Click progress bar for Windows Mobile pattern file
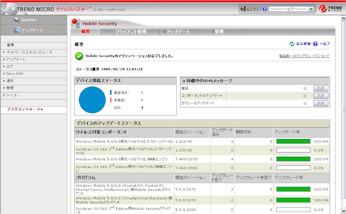 tap(293, 141)
